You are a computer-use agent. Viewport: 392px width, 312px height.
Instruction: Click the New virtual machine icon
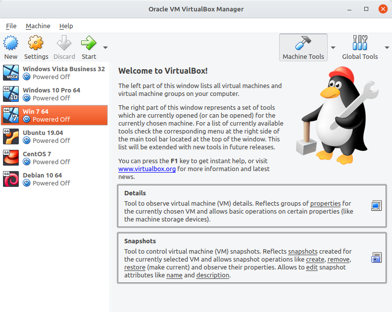pos(10,43)
